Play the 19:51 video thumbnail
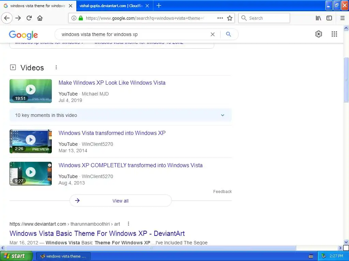Image resolution: width=349 pixels, height=261 pixels. [30, 91]
